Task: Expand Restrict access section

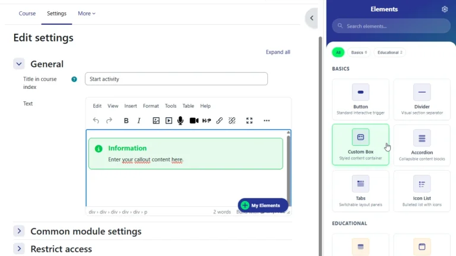Action: click(x=19, y=249)
